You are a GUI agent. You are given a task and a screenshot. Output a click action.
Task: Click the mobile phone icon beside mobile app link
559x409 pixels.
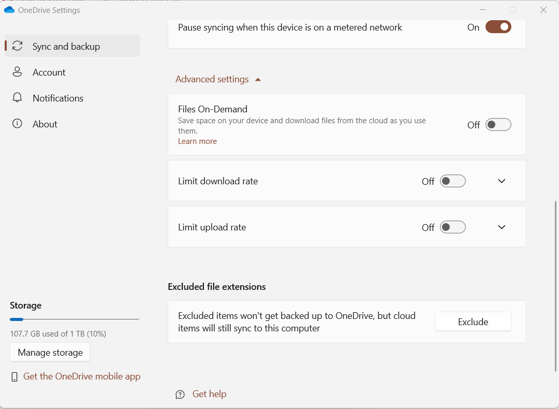tap(15, 376)
